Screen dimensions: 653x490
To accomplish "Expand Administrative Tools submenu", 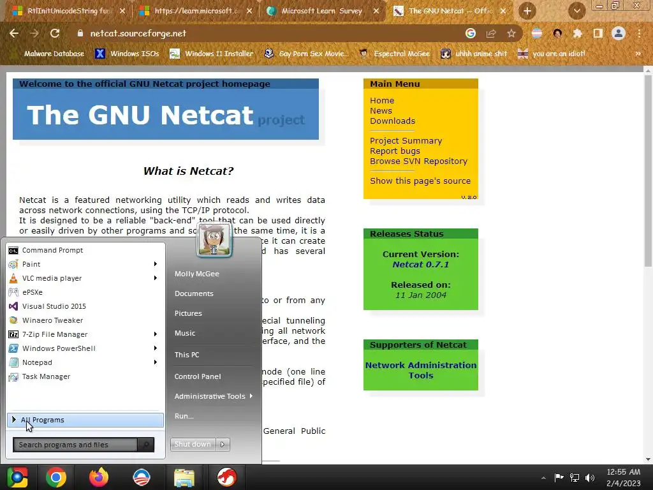I will tap(213, 396).
